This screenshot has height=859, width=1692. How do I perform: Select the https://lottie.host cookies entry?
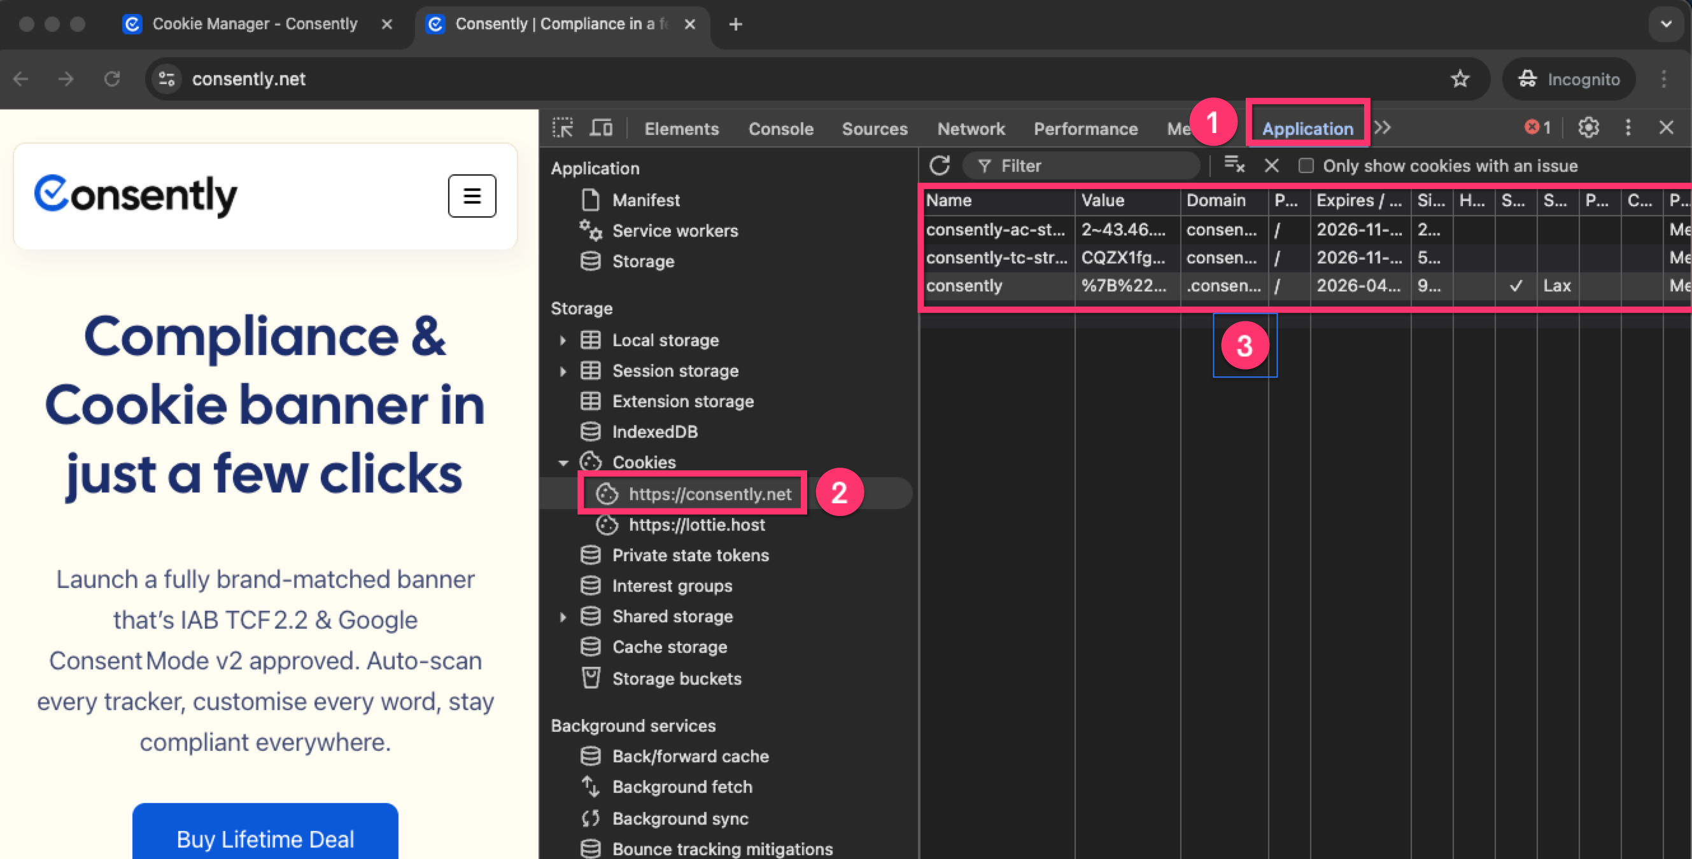696,525
